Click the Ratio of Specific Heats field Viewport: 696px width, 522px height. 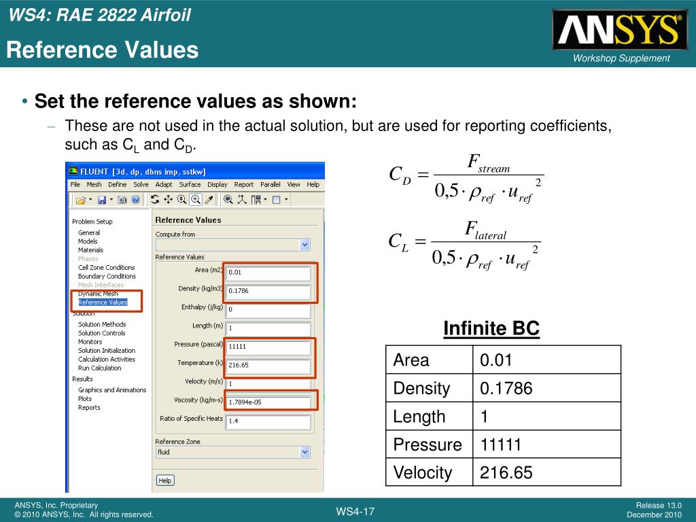click(268, 421)
